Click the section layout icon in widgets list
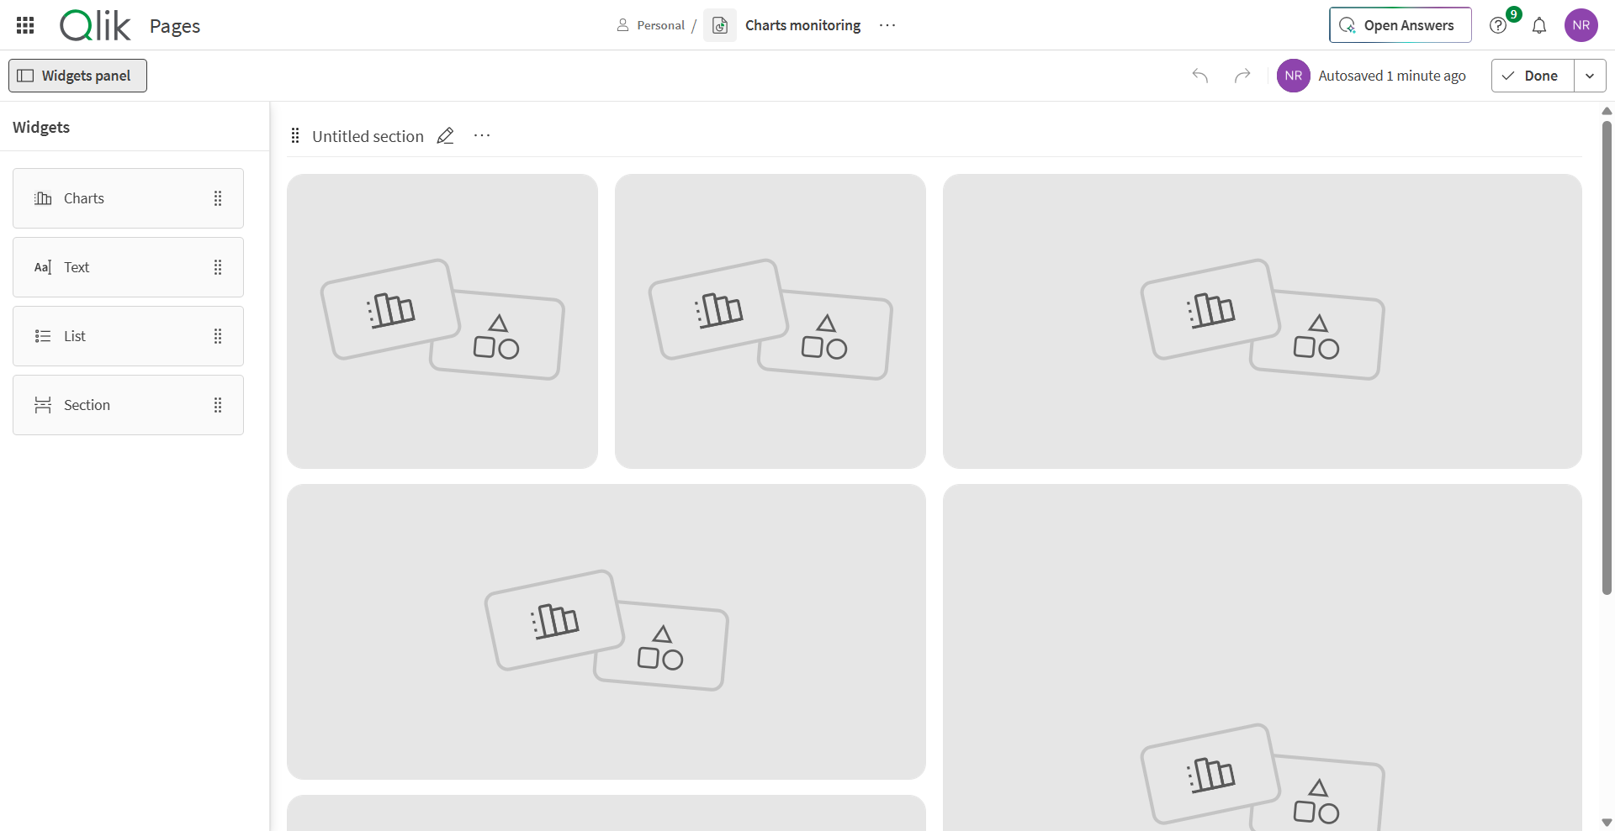Image resolution: width=1615 pixels, height=831 pixels. tap(43, 405)
